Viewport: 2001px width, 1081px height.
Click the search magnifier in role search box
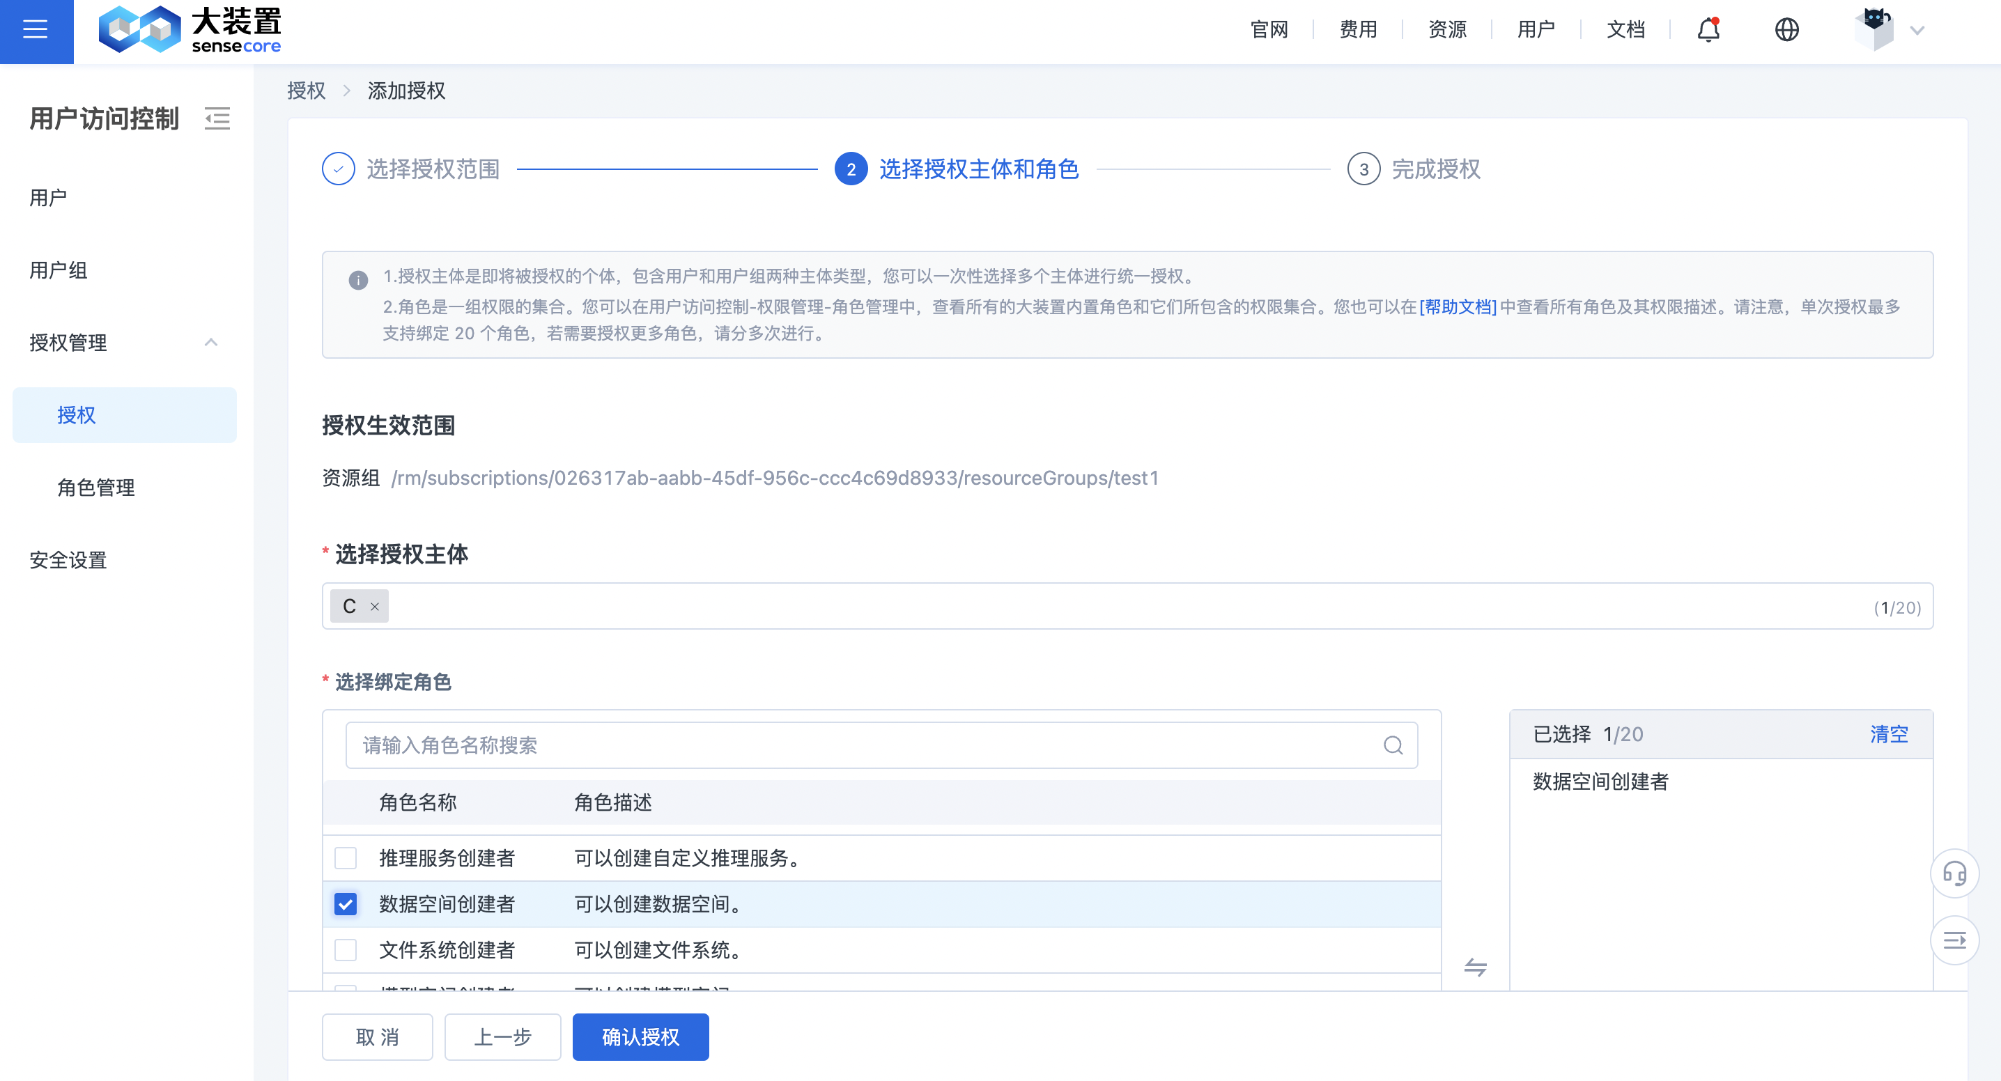(1393, 745)
